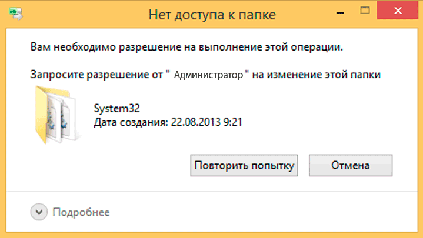This screenshot has width=423, height=238.
Task: Click the Дата создания label
Action: coord(131,122)
